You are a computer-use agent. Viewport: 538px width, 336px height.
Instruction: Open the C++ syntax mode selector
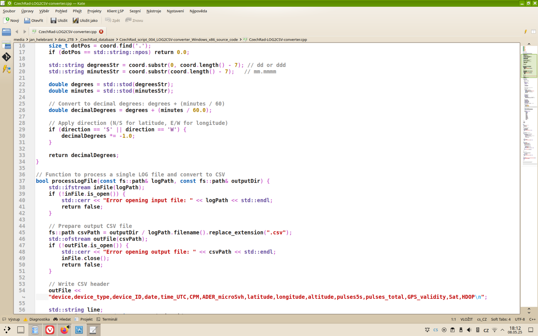(x=532, y=319)
